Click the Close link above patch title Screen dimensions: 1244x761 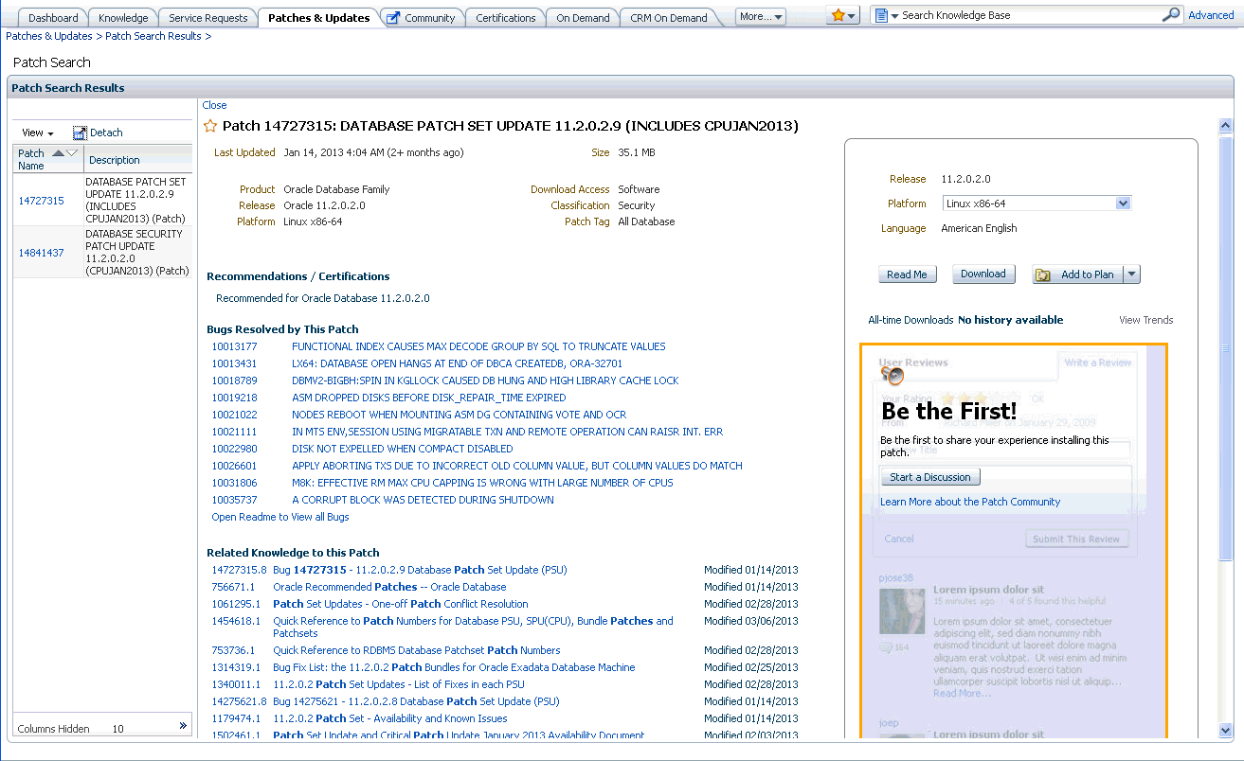[x=214, y=105]
